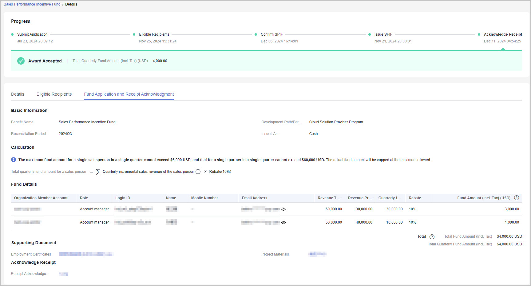Click the green Award Accepted checkmark icon
Viewport: 531px width, 286px height.
21,61
